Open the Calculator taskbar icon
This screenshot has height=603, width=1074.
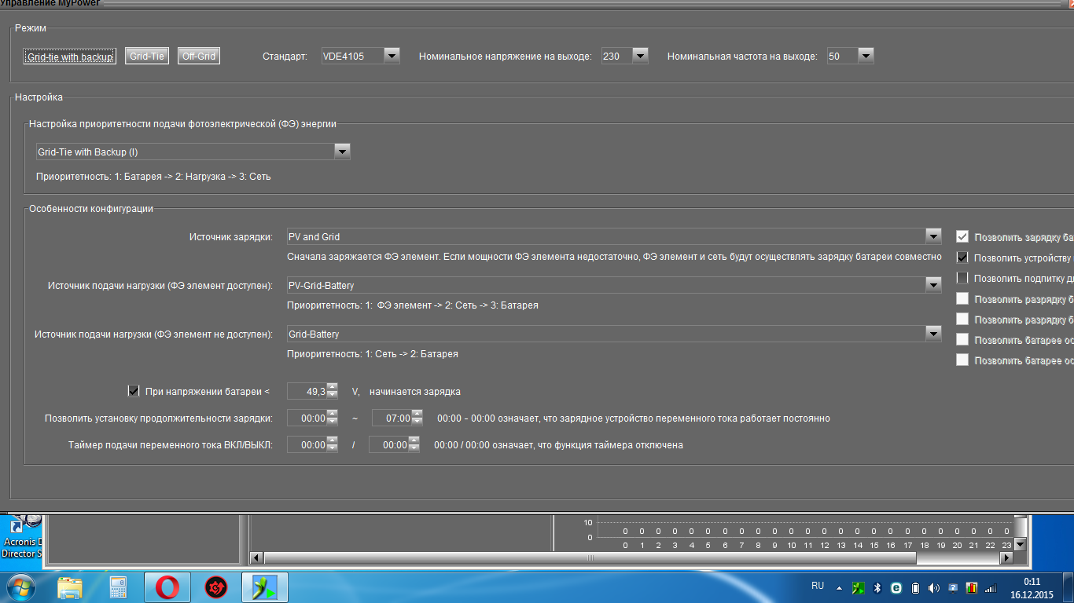click(x=118, y=587)
